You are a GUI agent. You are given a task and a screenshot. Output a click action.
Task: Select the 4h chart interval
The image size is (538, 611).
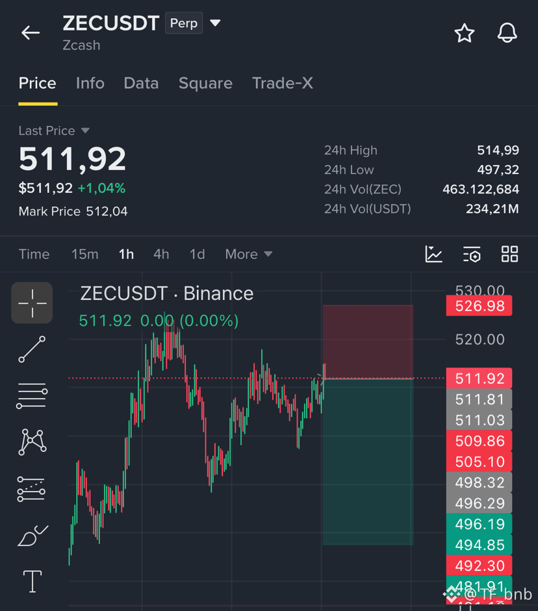161,254
